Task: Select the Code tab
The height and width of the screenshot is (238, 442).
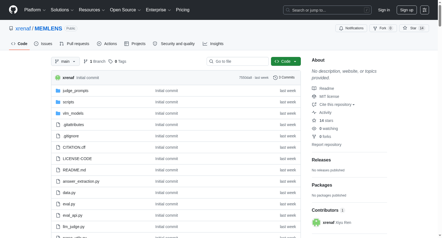Action: [x=19, y=44]
